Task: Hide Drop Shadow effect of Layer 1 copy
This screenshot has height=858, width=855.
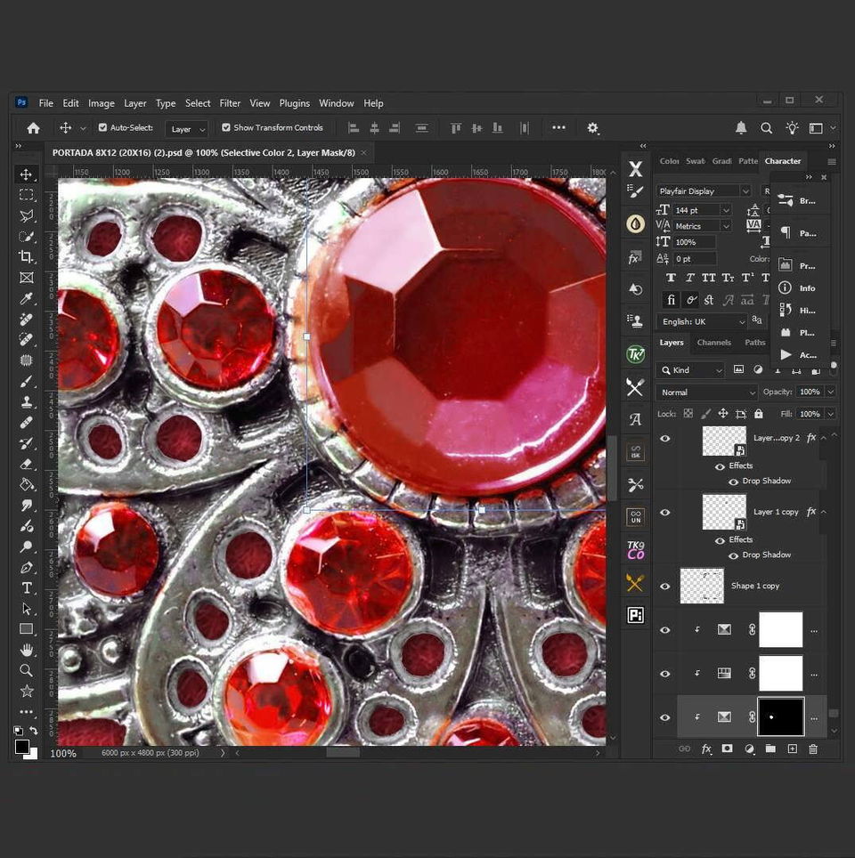Action: click(733, 555)
